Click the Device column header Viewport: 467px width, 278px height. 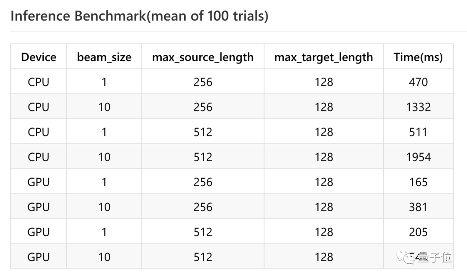39,57
